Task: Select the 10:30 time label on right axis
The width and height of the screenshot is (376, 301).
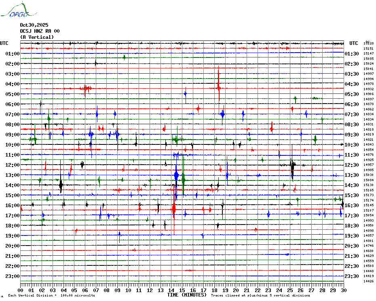Action: pyautogui.click(x=352, y=145)
